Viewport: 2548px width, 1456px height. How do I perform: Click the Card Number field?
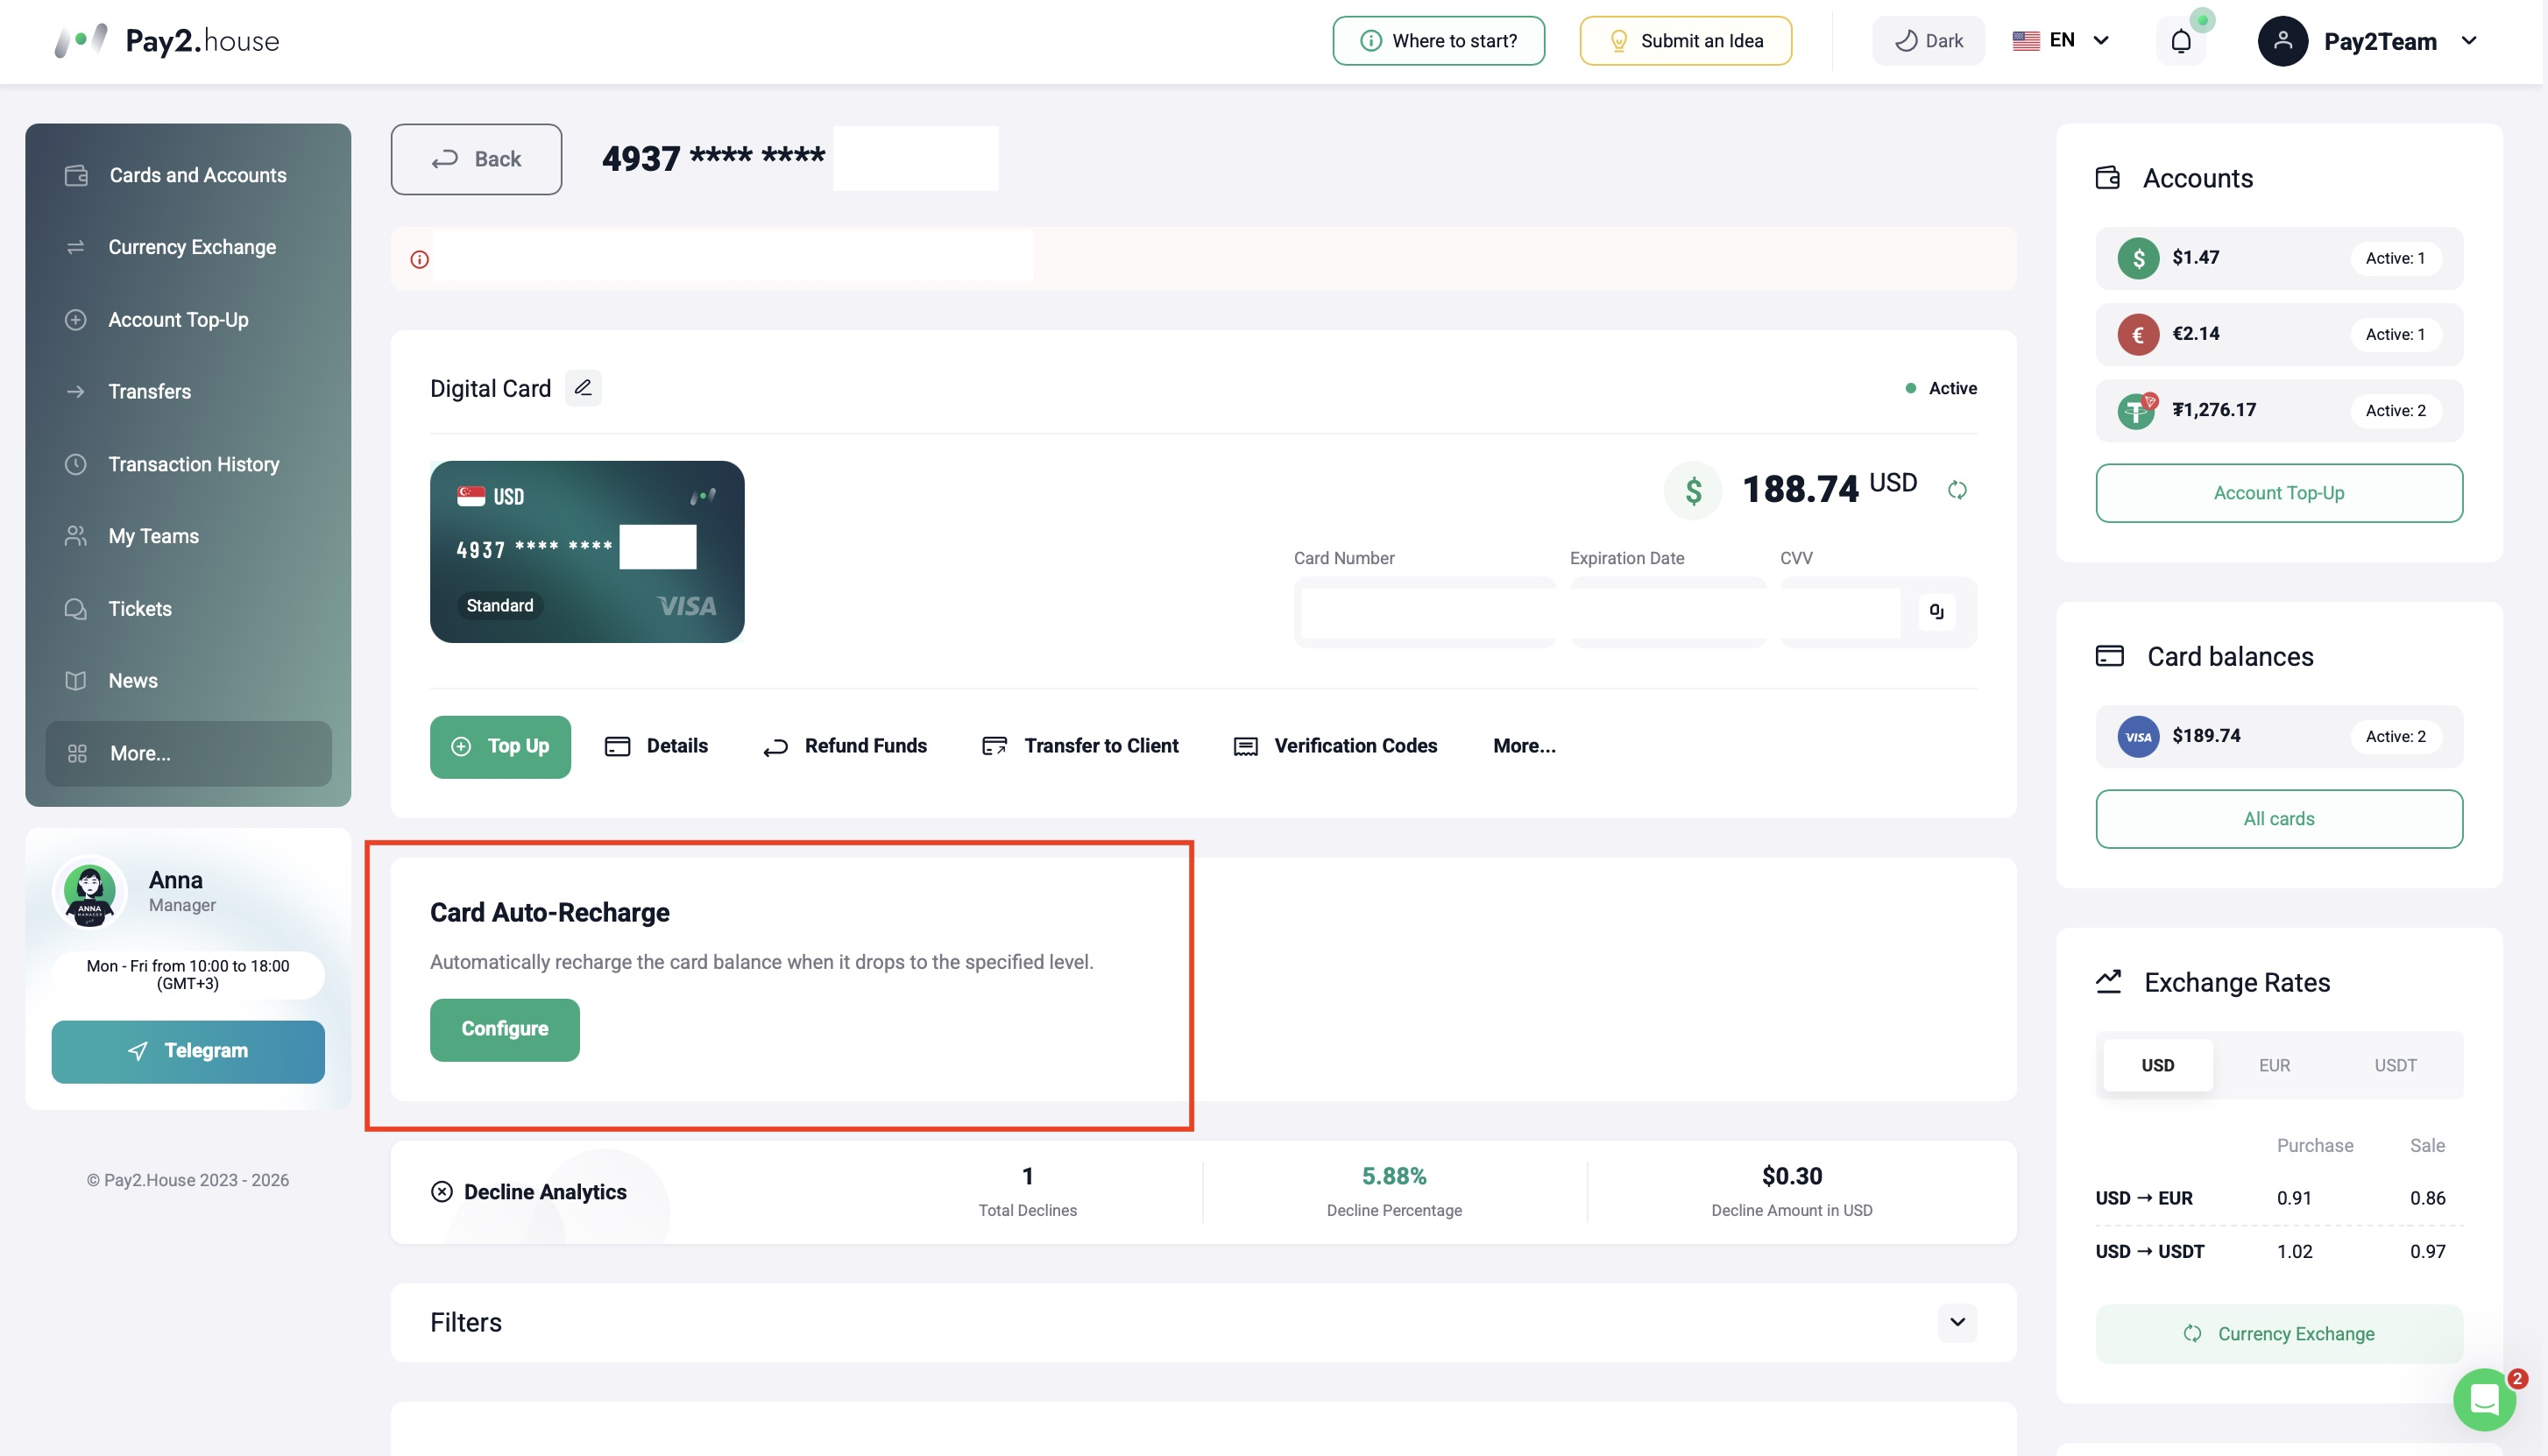1425,613
